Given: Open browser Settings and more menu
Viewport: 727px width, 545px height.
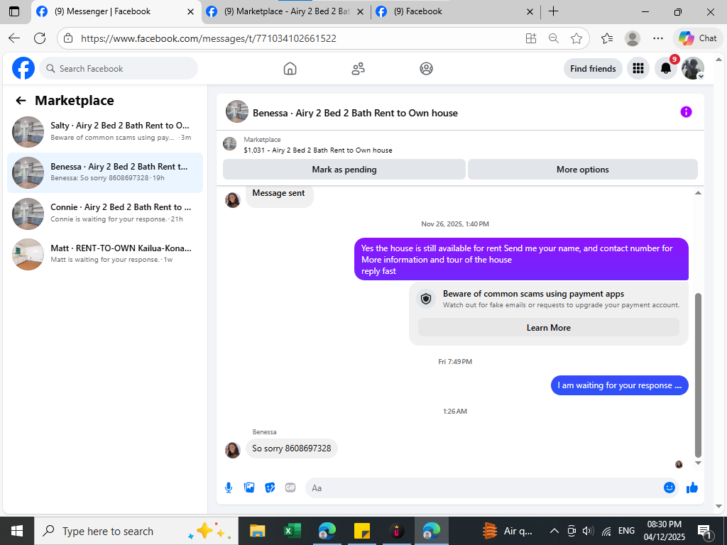Looking at the screenshot, I should (x=658, y=38).
